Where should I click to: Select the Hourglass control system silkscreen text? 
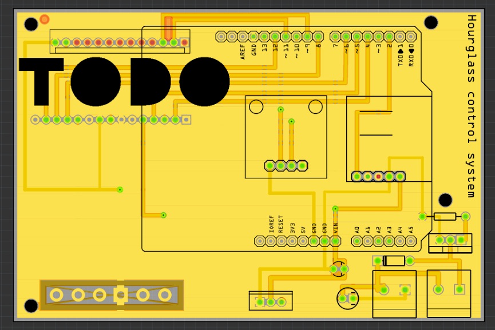point(471,106)
